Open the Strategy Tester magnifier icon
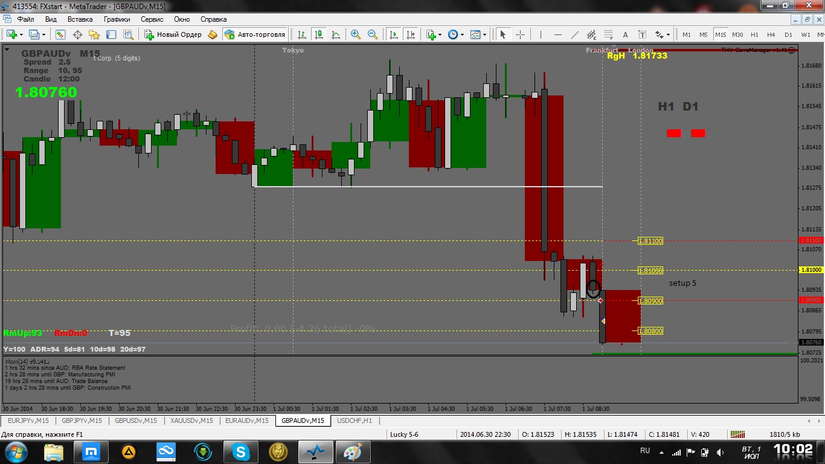 pyautogui.click(x=128, y=34)
